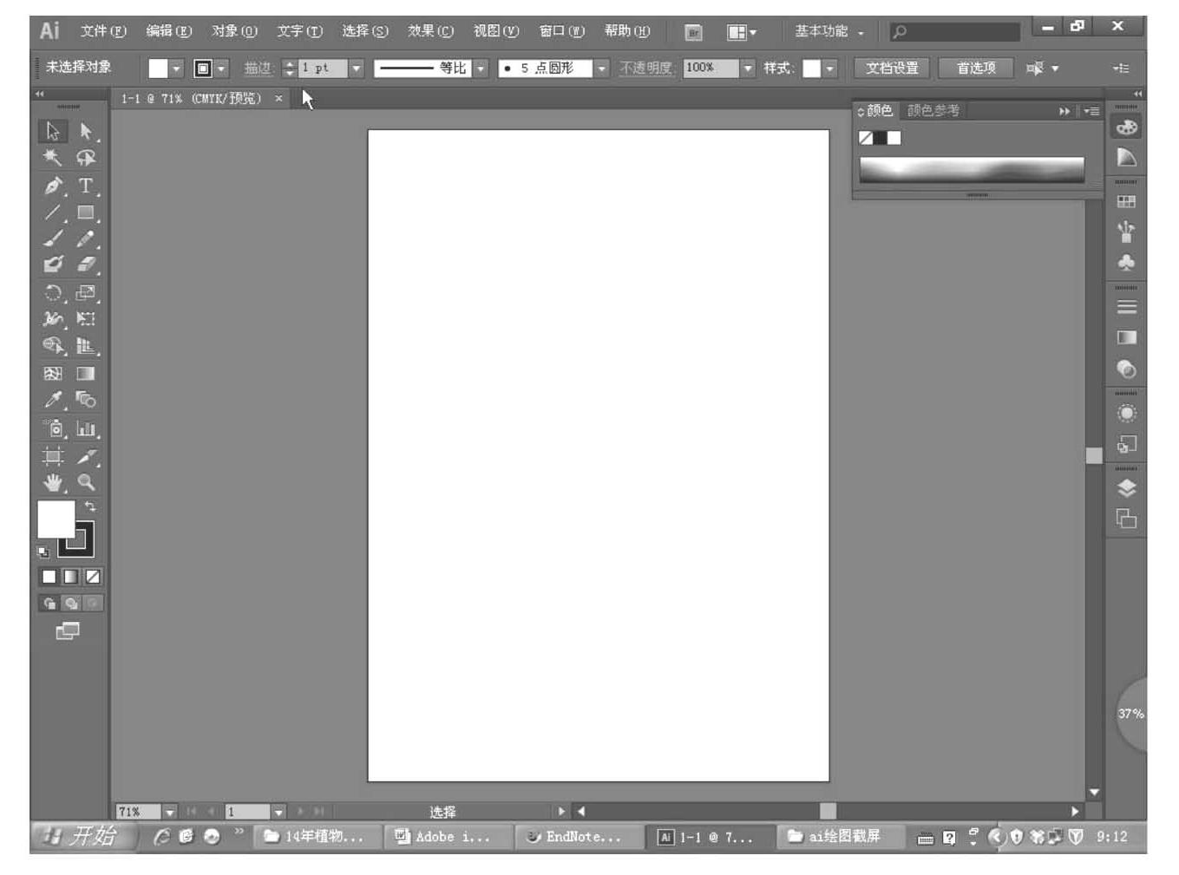Image resolution: width=1179 pixels, height=875 pixels.
Task: Select the Hand tool
Action: pos(53,482)
